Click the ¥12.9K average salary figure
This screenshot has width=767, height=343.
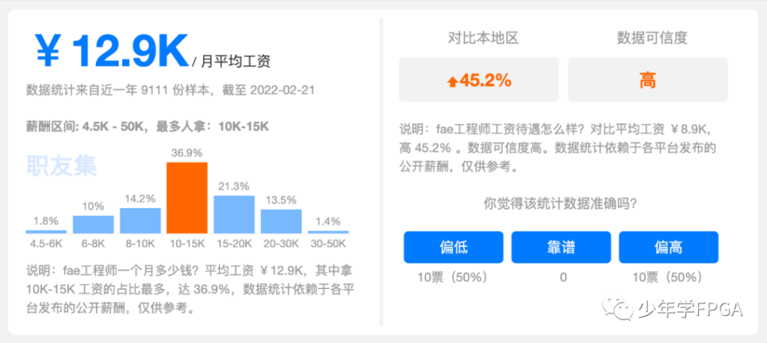click(x=112, y=52)
